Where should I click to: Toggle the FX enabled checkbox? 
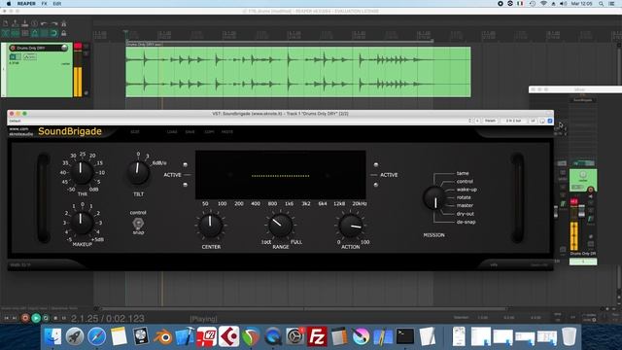click(550, 121)
